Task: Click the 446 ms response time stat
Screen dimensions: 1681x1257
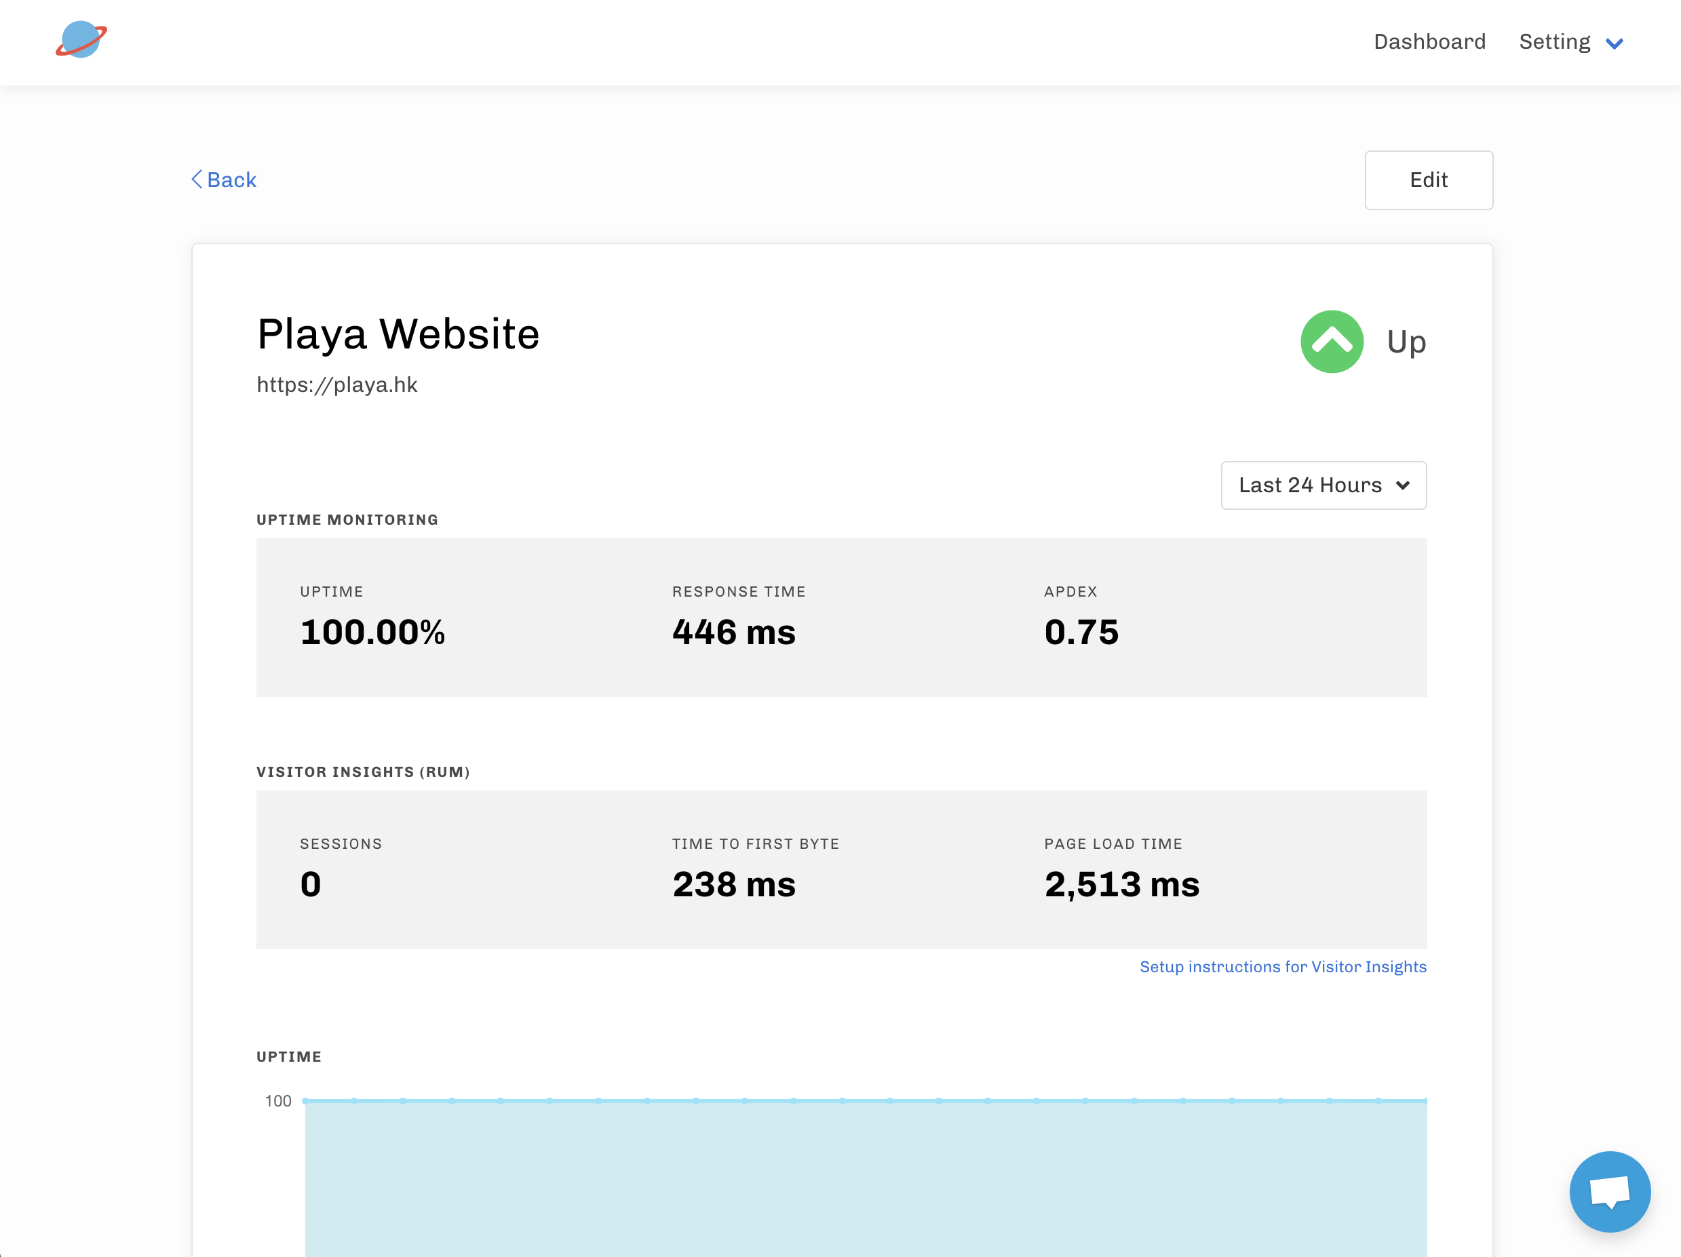Action: [733, 632]
